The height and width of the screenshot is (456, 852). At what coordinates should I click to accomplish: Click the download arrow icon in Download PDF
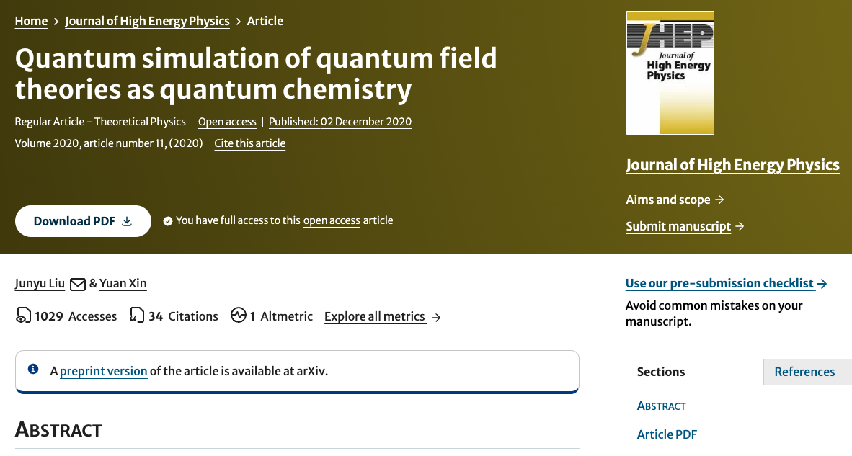128,221
